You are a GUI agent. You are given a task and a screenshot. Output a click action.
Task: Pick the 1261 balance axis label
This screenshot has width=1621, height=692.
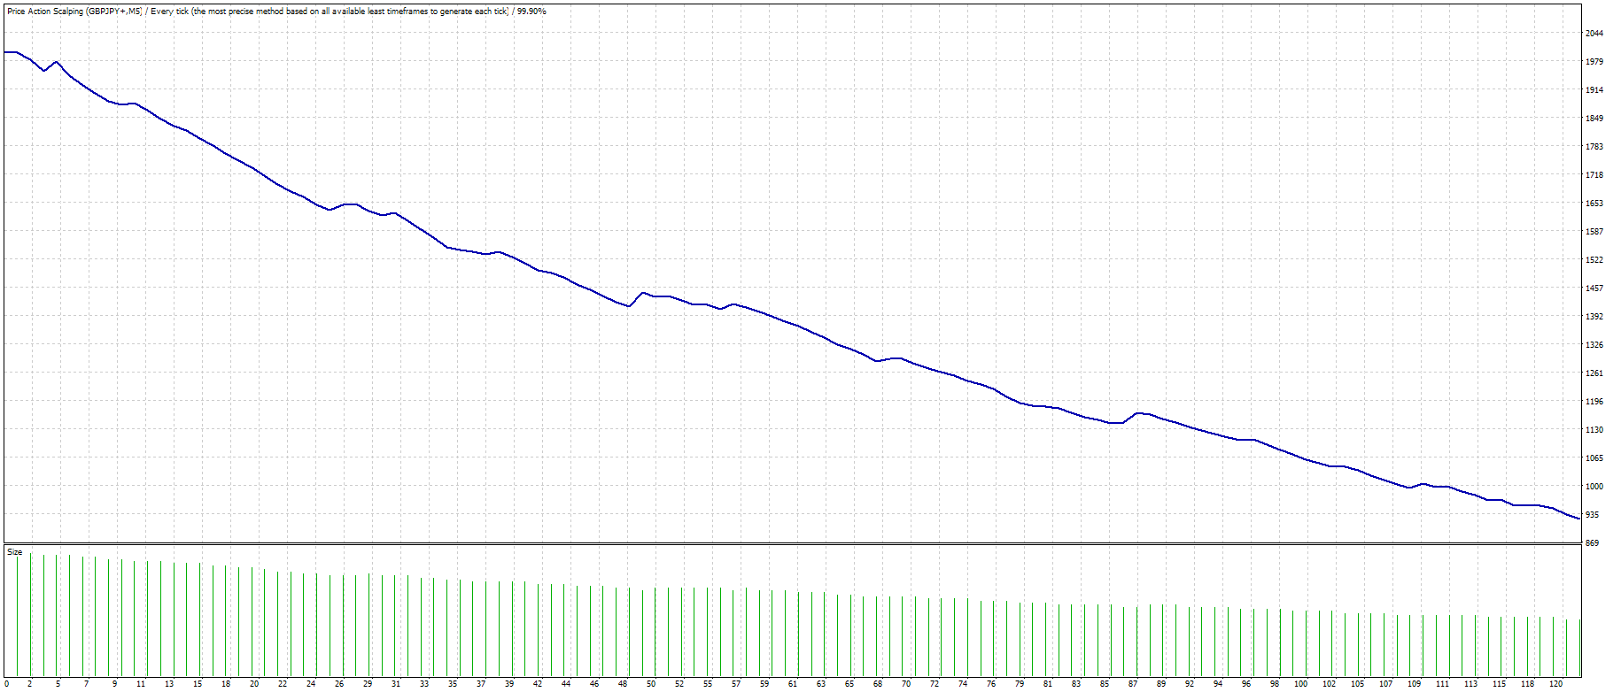(x=1594, y=373)
